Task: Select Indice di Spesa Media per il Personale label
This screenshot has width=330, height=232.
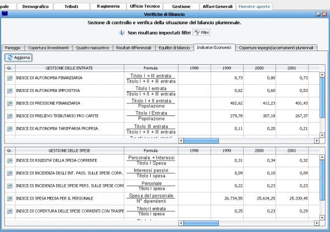Action: [x=54, y=198]
